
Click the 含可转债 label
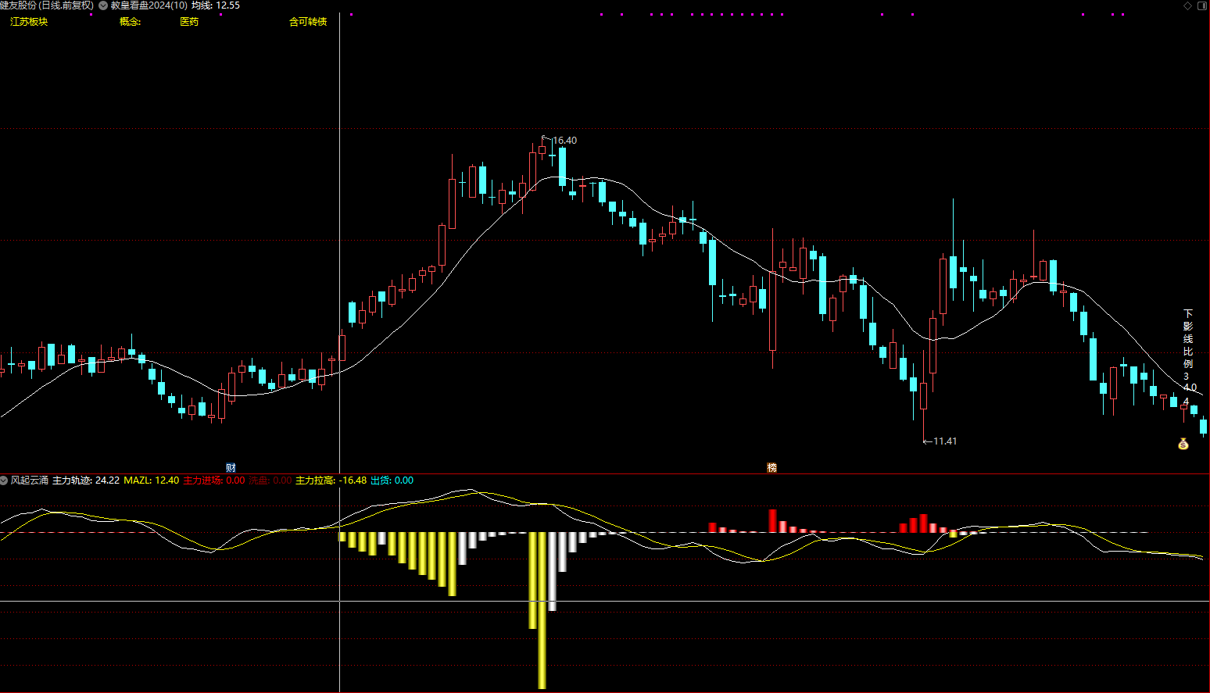[x=308, y=22]
